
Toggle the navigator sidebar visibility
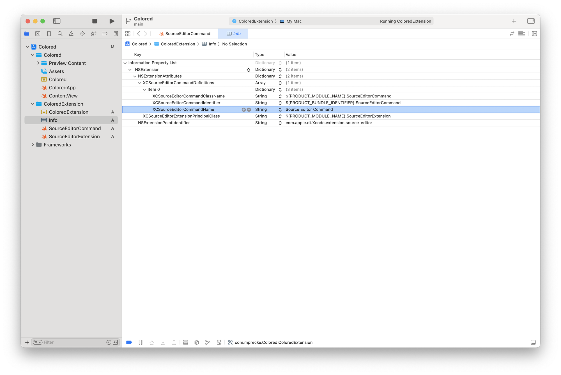pos(57,21)
